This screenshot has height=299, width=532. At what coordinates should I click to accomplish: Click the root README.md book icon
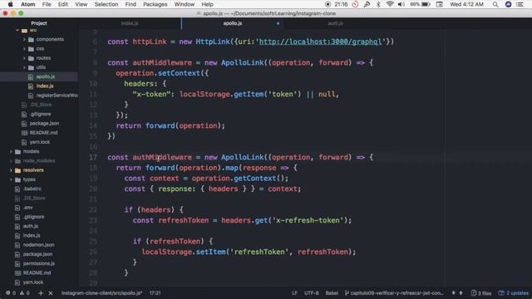(17, 273)
